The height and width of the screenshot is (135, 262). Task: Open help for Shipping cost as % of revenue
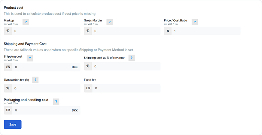[131, 58]
